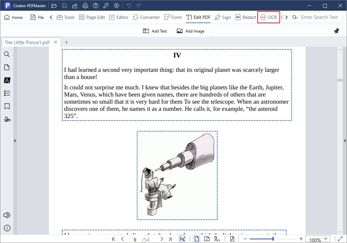
Task: Select the telescope astronomer image
Action: (177, 175)
